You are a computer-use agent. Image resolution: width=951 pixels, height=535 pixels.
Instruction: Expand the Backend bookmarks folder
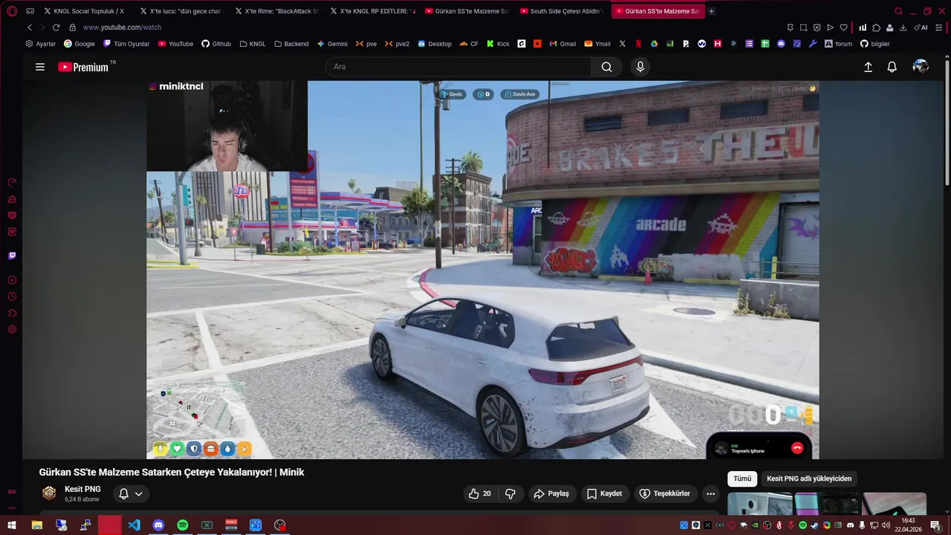tap(291, 44)
